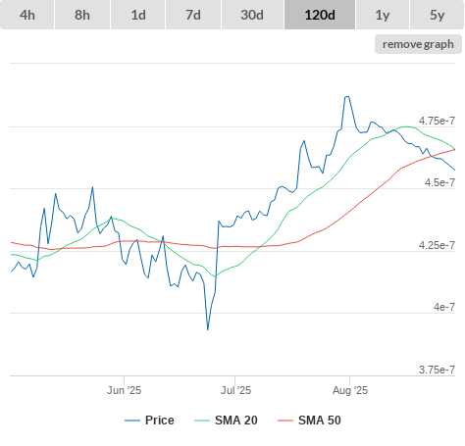
Task: Click the Jul '25 axis label
Action: (235, 390)
